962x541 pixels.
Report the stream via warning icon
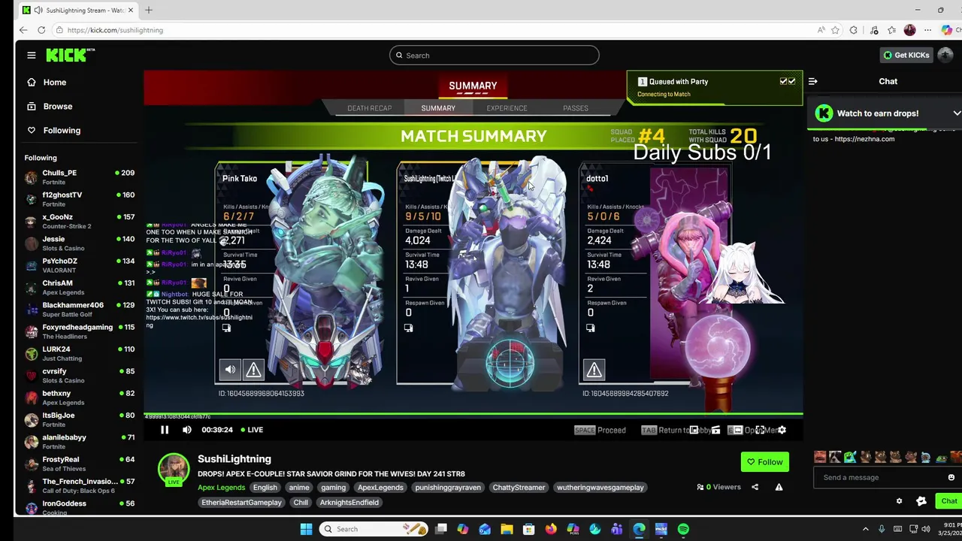click(779, 487)
